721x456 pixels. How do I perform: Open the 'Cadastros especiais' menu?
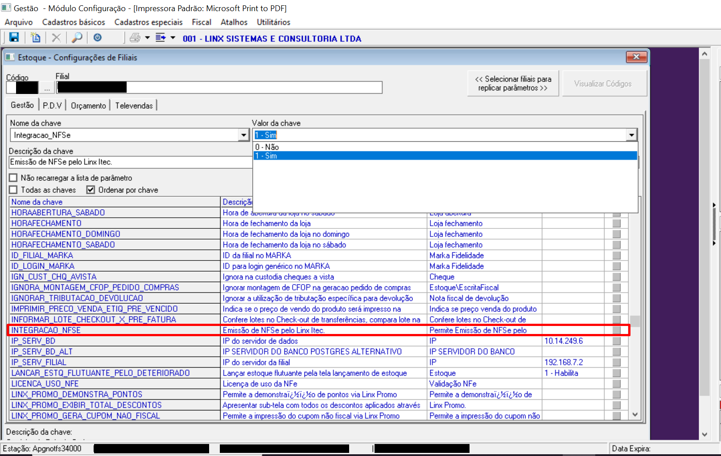pos(148,22)
